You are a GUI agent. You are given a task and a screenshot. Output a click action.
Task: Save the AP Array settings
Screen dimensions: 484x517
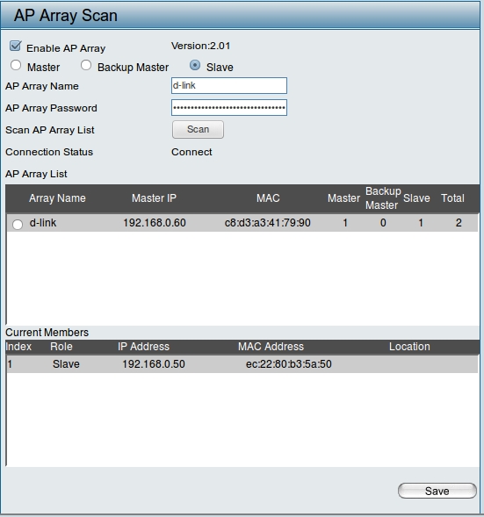[x=437, y=491]
